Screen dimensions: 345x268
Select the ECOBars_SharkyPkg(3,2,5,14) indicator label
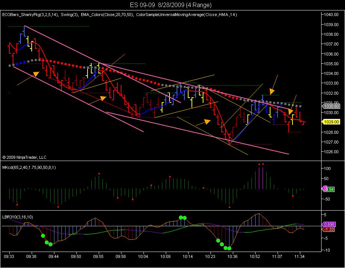pyautogui.click(x=30, y=15)
